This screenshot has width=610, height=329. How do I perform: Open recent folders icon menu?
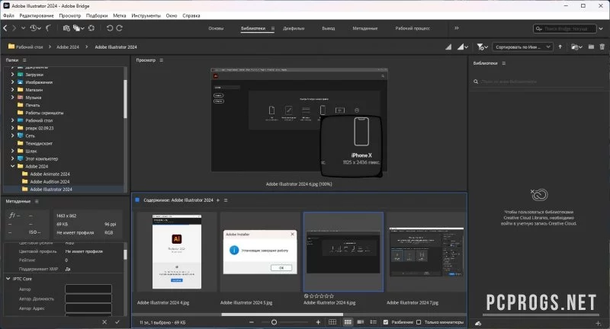(576, 46)
